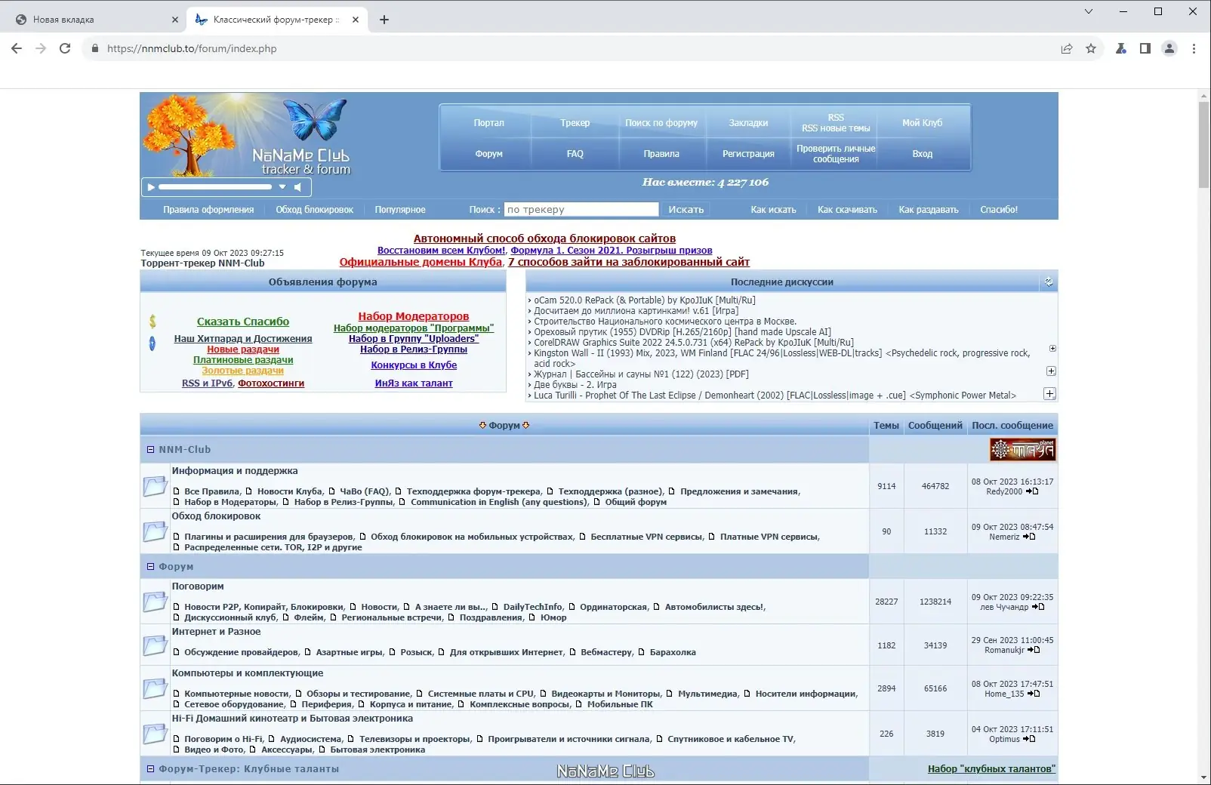Collapse the NNM-Club category
The width and height of the screenshot is (1211, 785).
click(x=150, y=449)
